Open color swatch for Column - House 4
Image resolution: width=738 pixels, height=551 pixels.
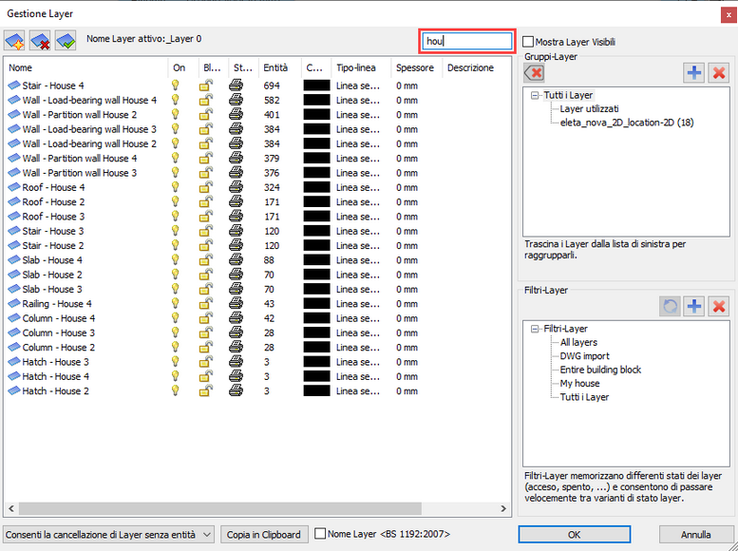tap(316, 318)
